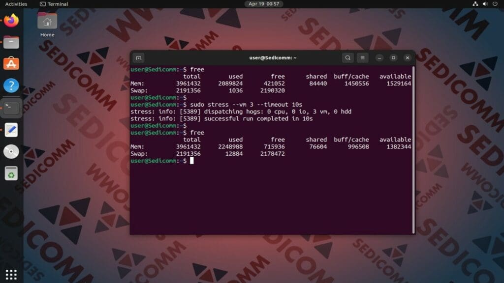The image size is (504, 283).
Task: Open a new terminal tab
Action: click(x=138, y=58)
